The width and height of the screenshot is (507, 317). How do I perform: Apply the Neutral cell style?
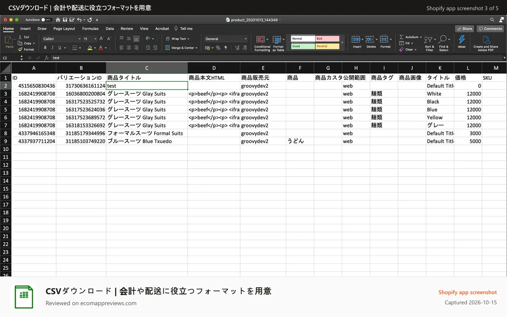point(327,46)
